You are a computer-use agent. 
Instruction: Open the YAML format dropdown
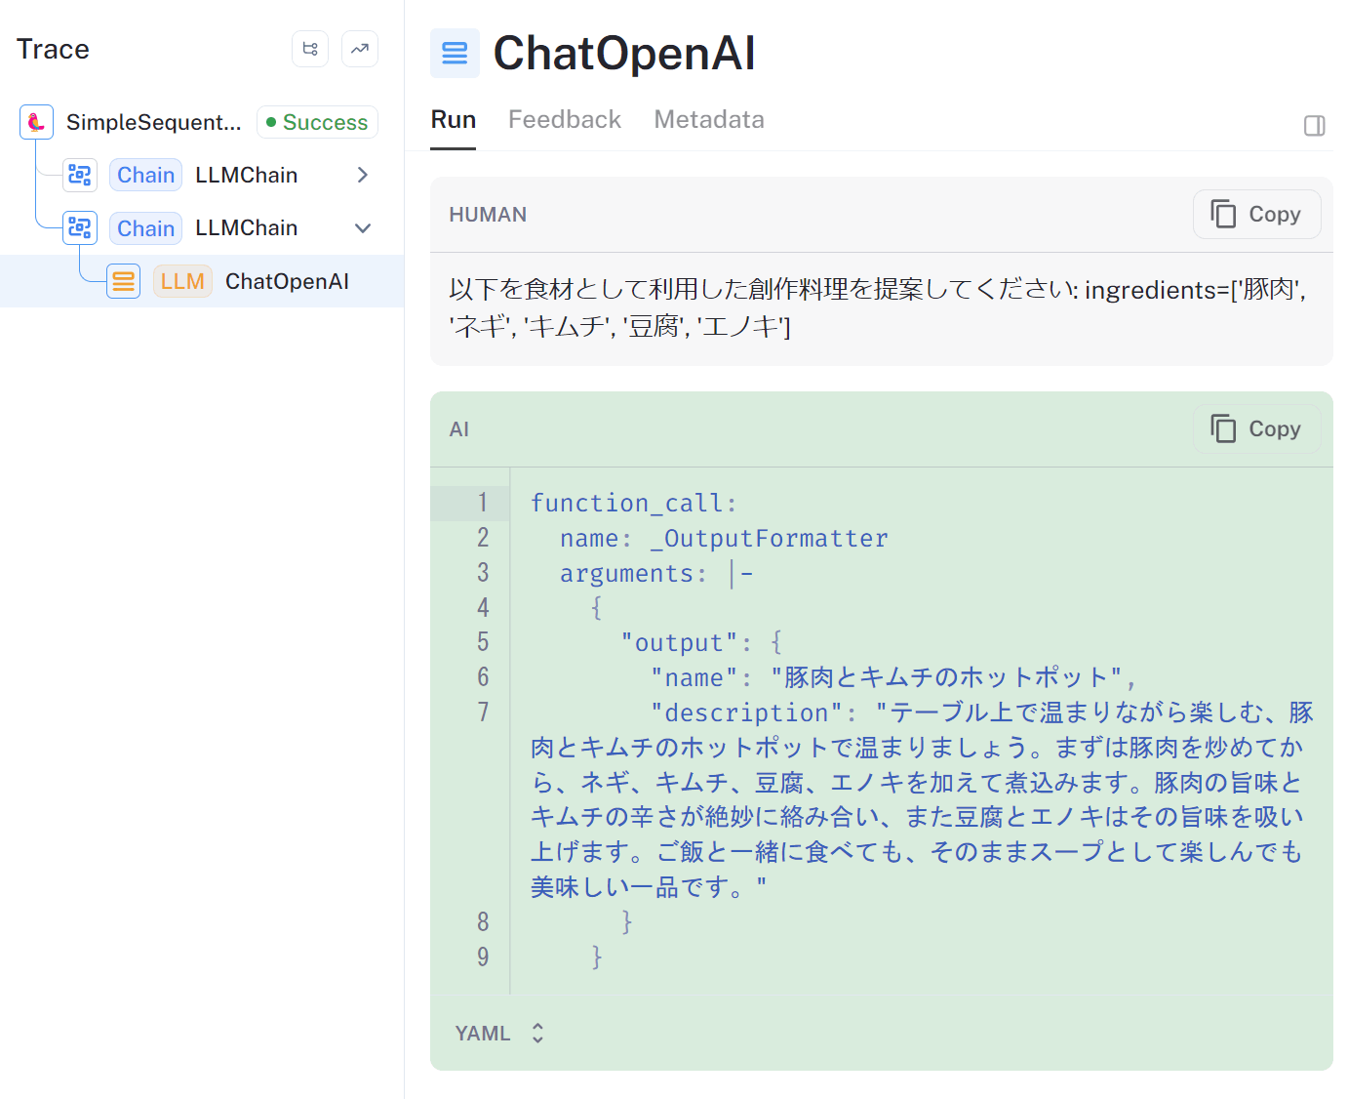pyautogui.click(x=499, y=1033)
